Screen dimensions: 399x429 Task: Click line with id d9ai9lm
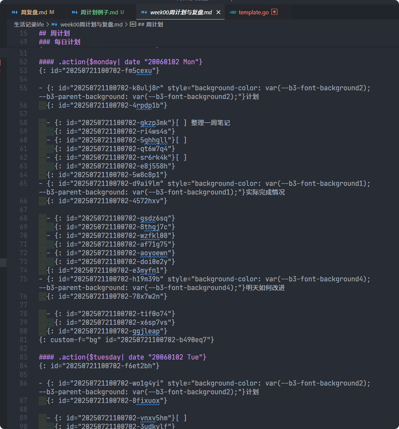point(204,188)
